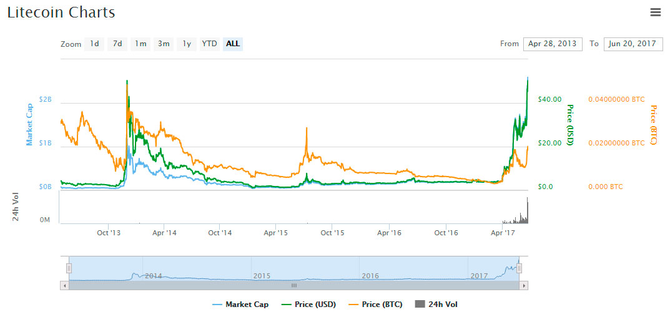
Task: Toggle Market Cap series in legend
Action: [240, 304]
